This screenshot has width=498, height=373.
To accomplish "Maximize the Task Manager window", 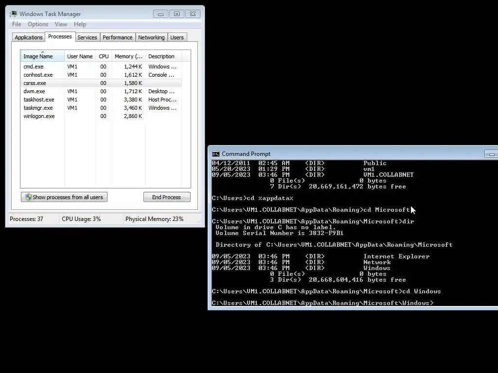I will coord(177,14).
